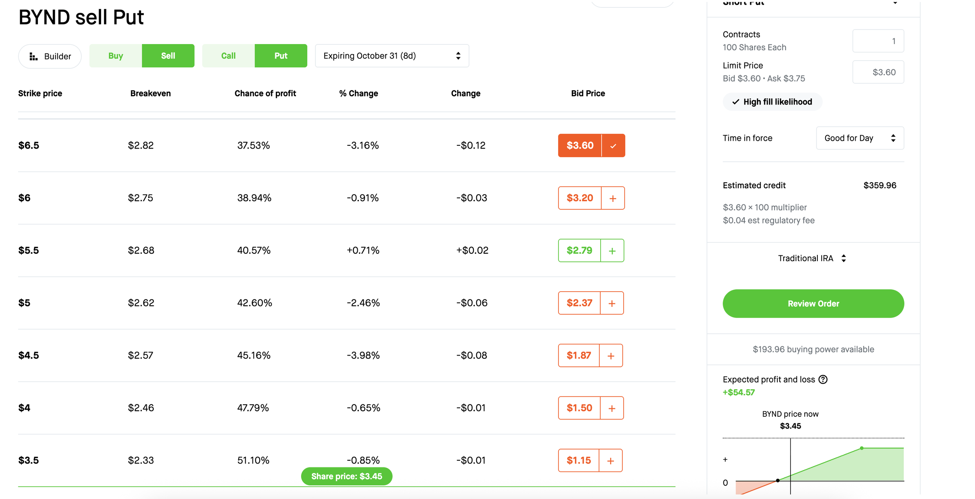Click the +$54.57 expected profit value
Image resolution: width=975 pixels, height=499 pixels.
(x=739, y=393)
